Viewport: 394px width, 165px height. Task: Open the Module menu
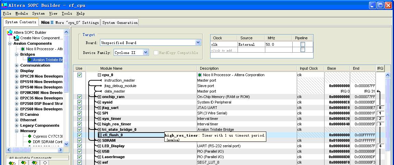click(x=22, y=14)
